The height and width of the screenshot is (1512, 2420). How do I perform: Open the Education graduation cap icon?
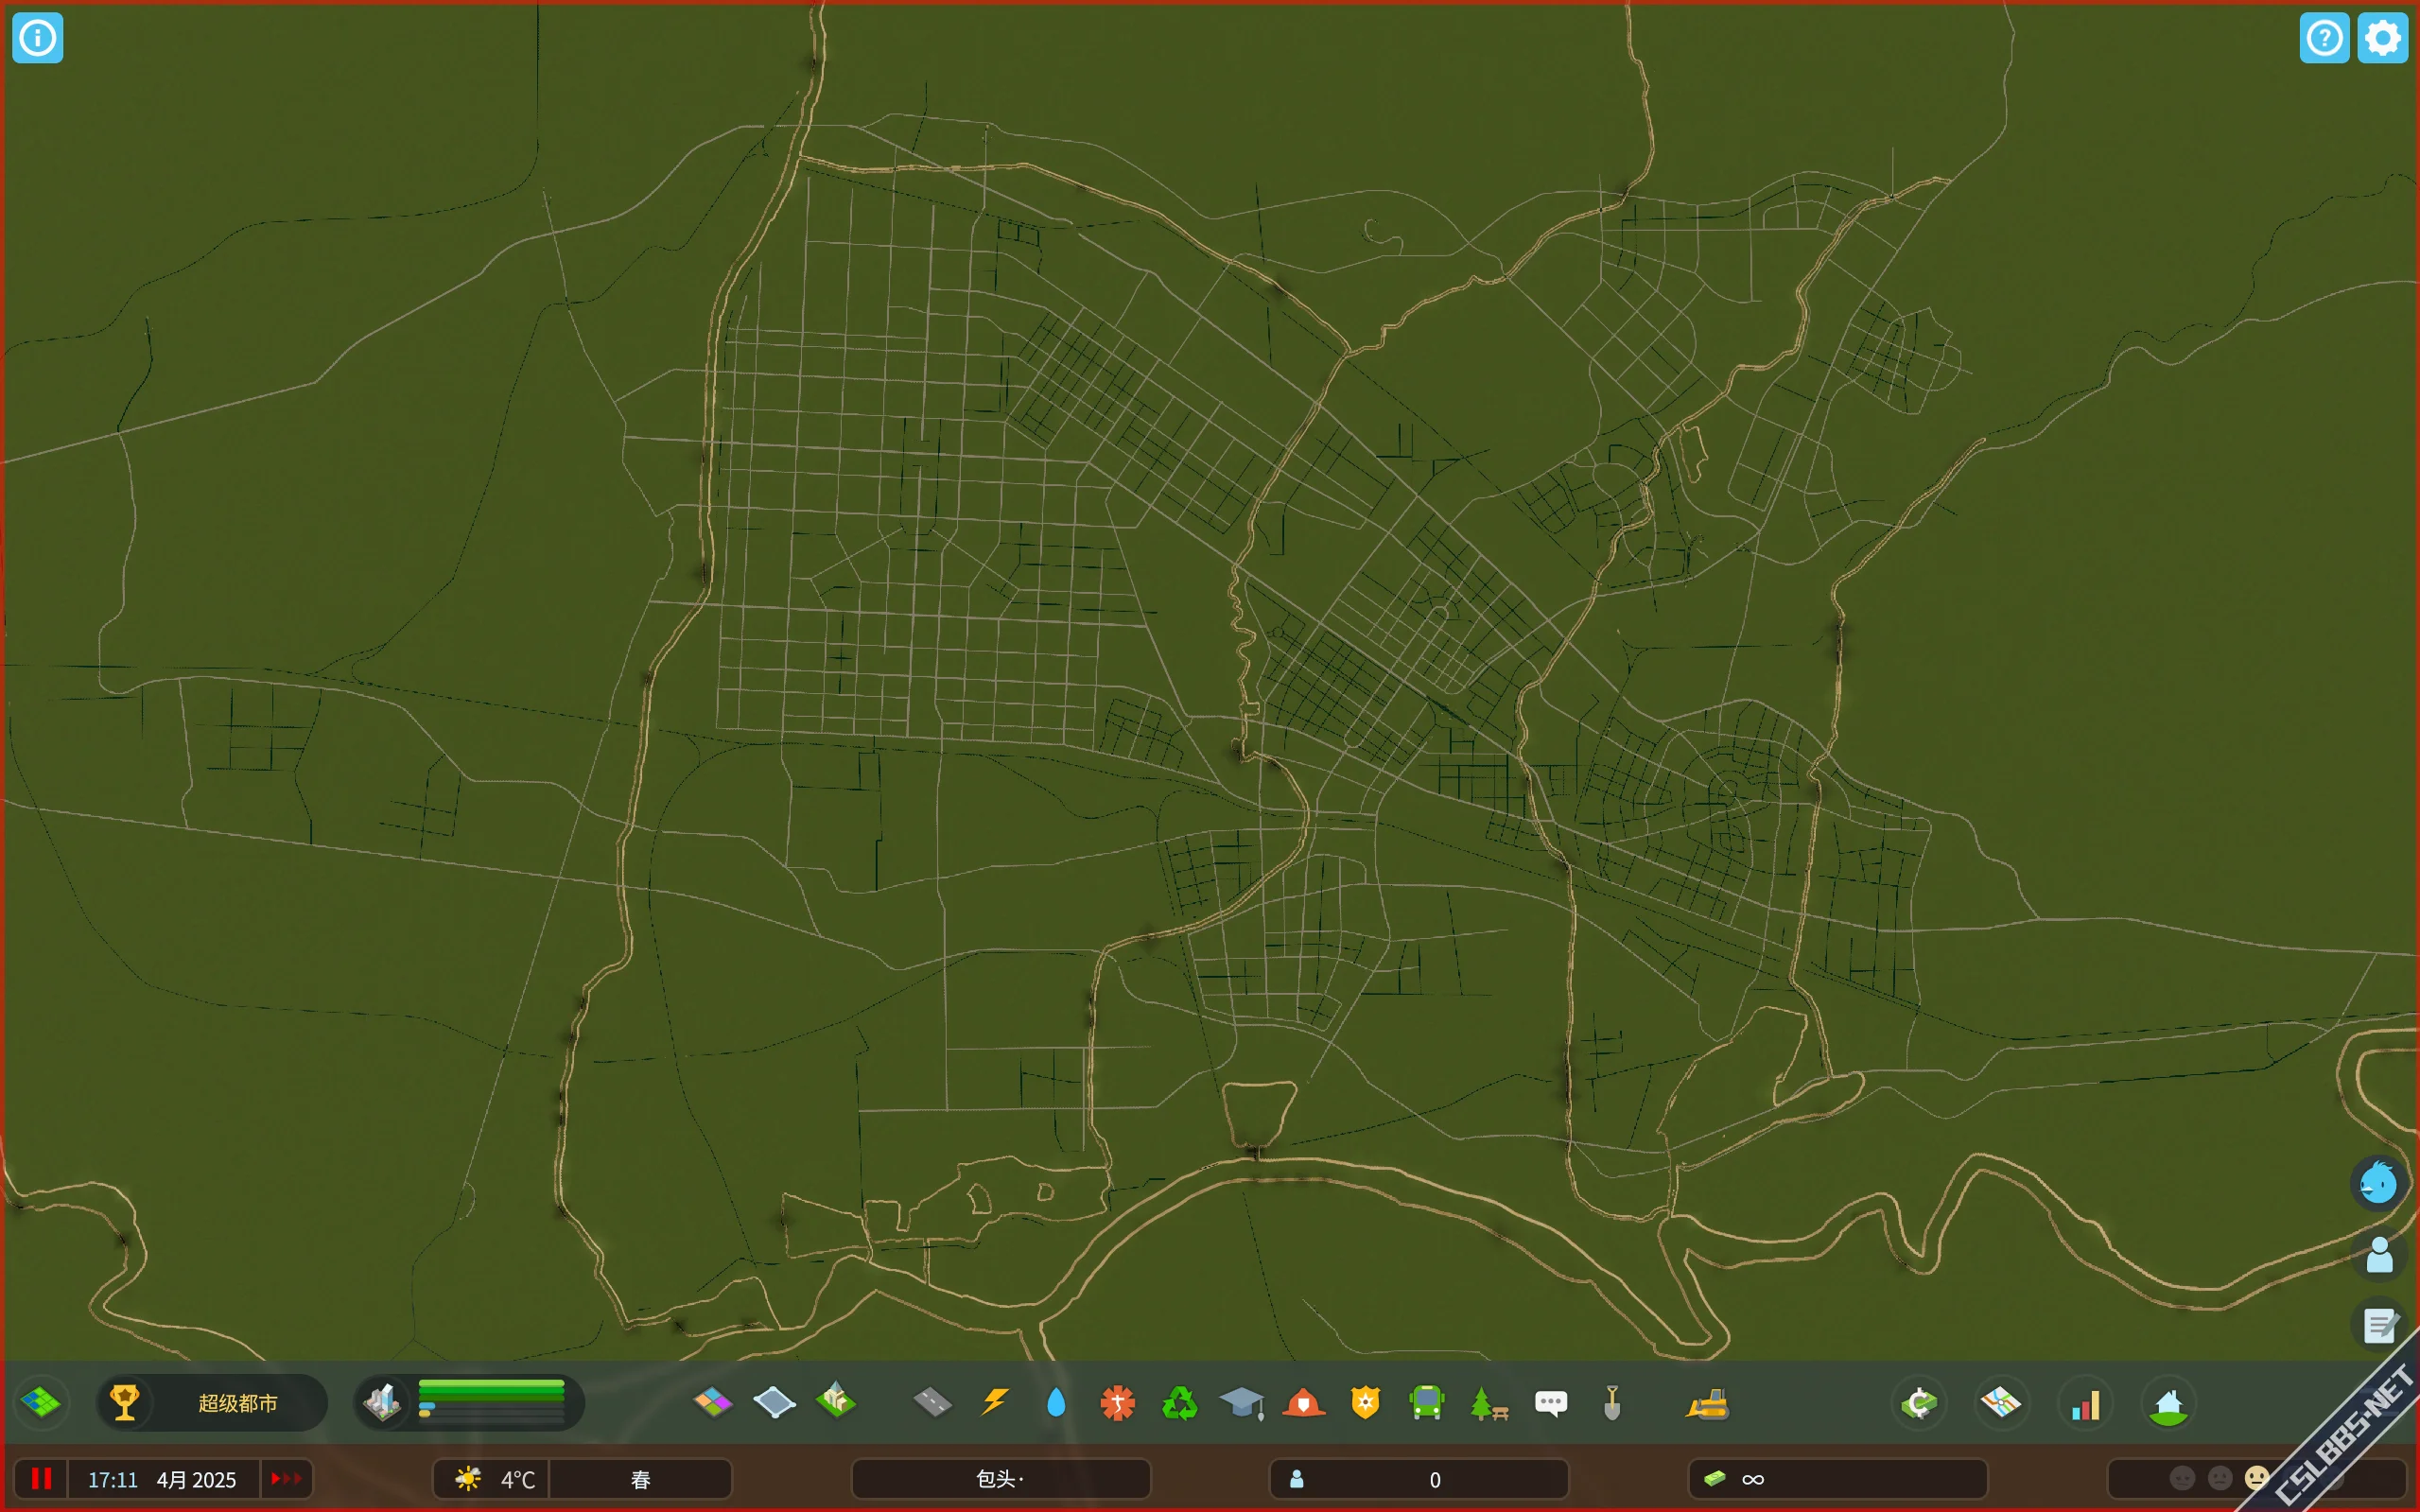click(x=1241, y=1403)
